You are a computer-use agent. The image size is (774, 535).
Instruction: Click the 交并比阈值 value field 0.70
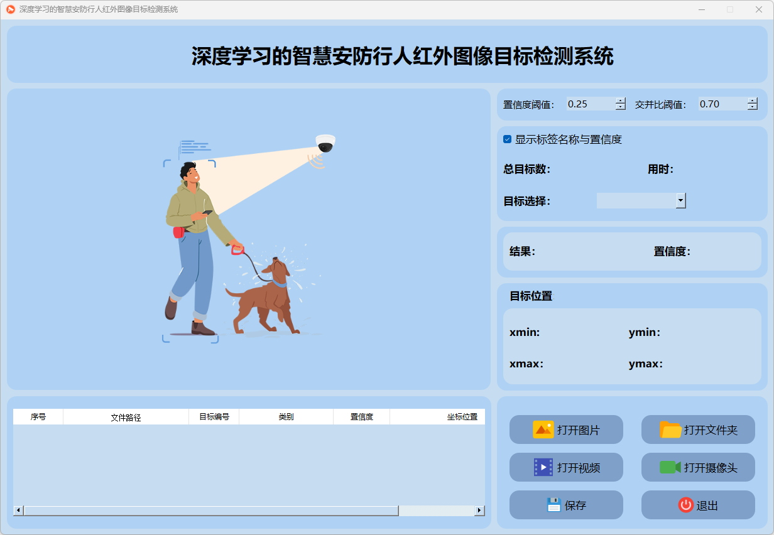[723, 104]
